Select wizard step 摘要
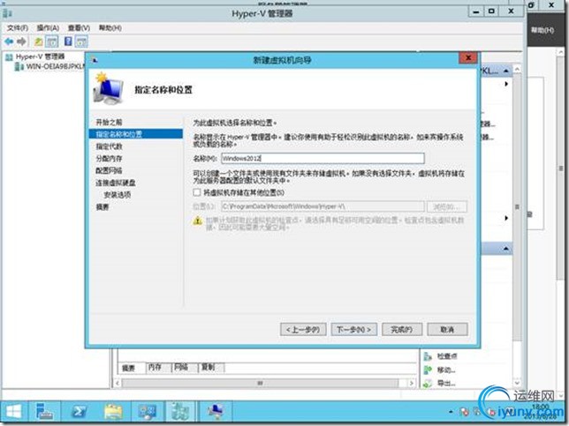Screen dimensions: 569x426 pos(102,207)
